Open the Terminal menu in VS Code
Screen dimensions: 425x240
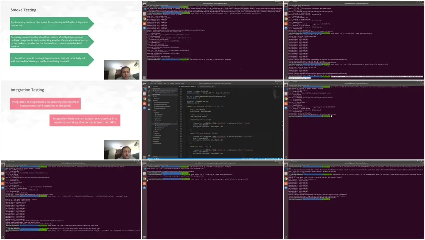pyautogui.click(x=178, y=84)
